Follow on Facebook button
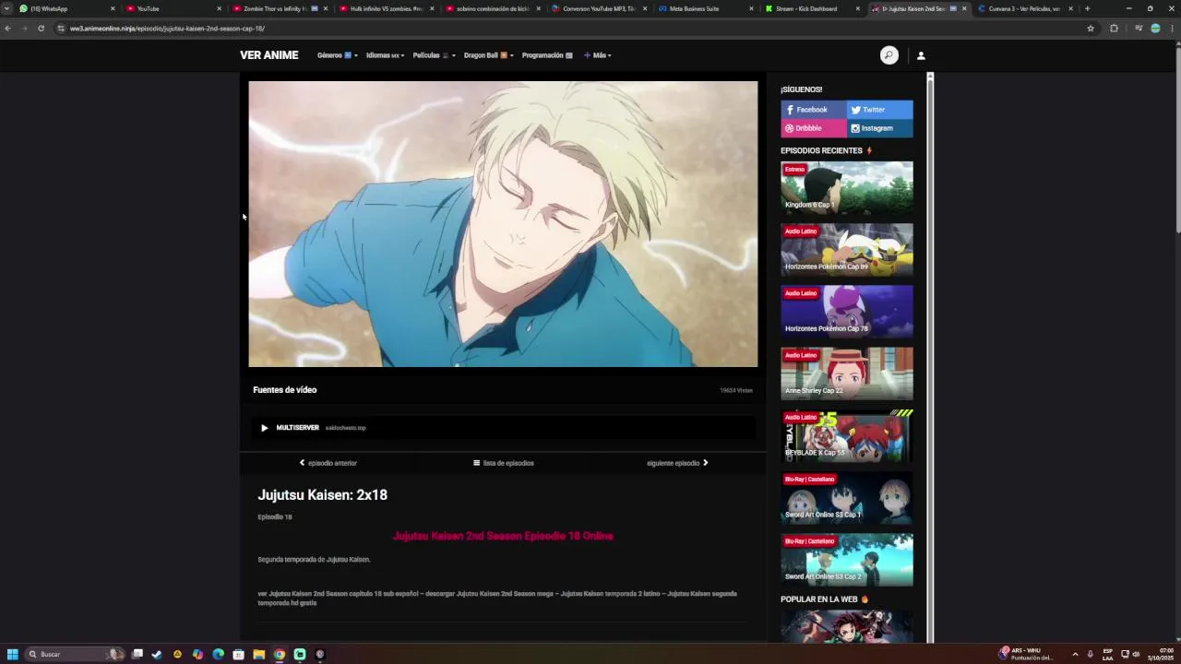The width and height of the screenshot is (1181, 664). pos(814,110)
